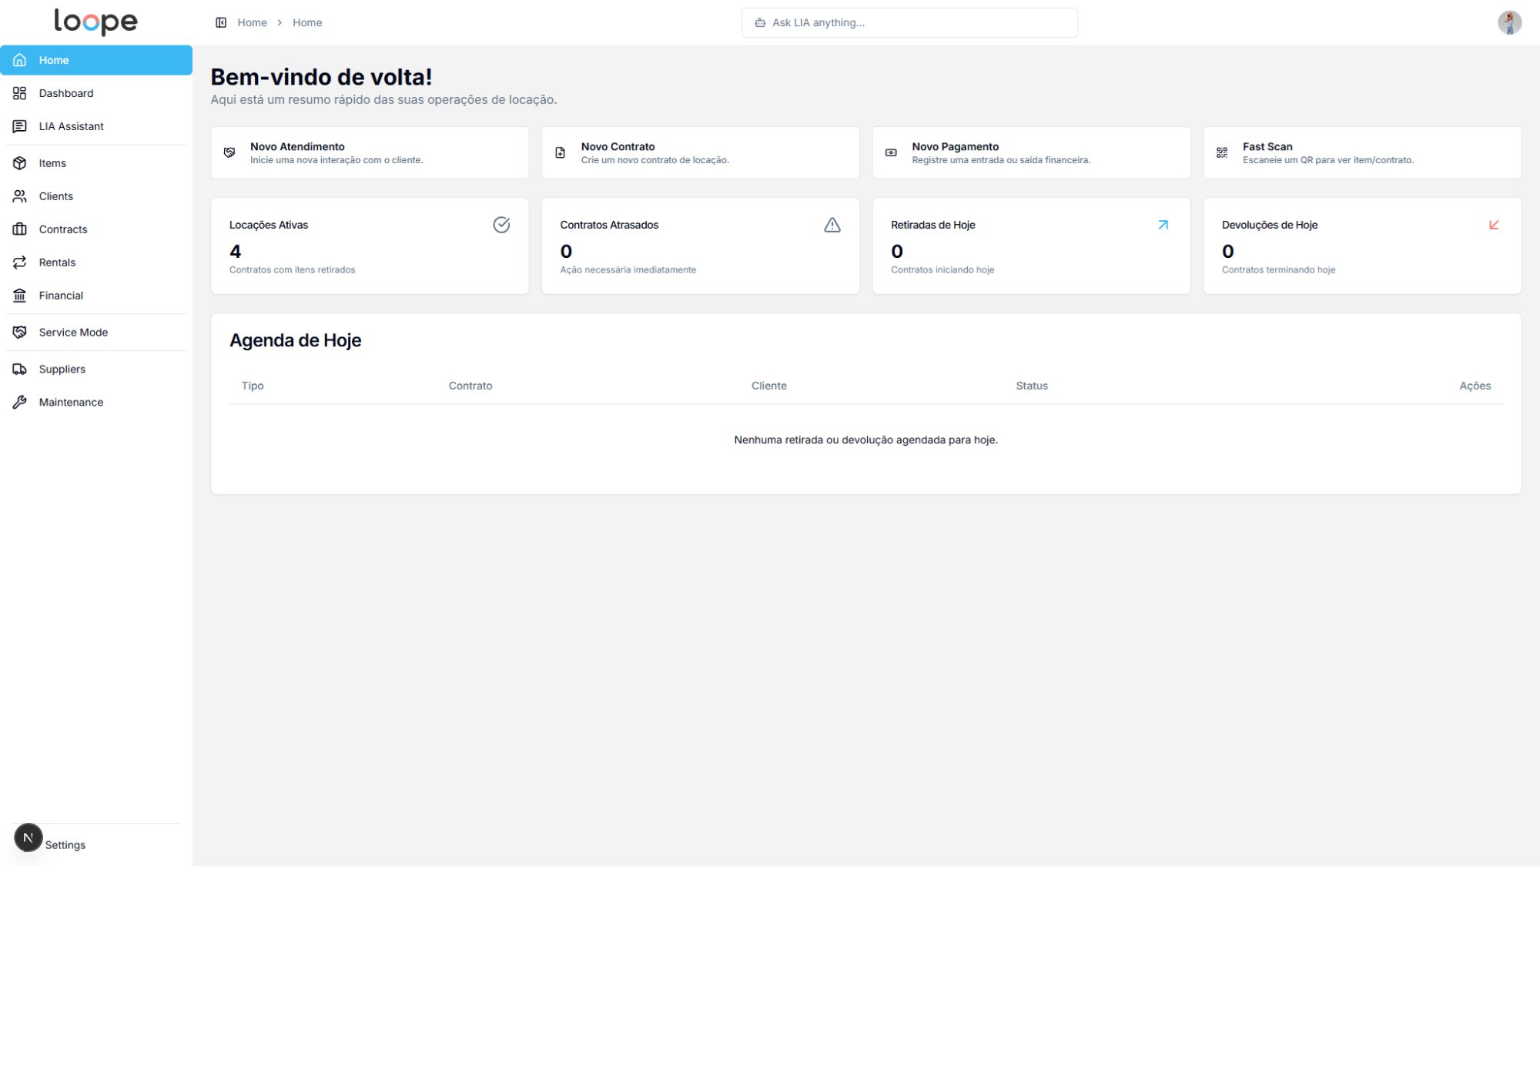Open Maintenance from sidebar
The image size is (1540, 1070).
71,403
